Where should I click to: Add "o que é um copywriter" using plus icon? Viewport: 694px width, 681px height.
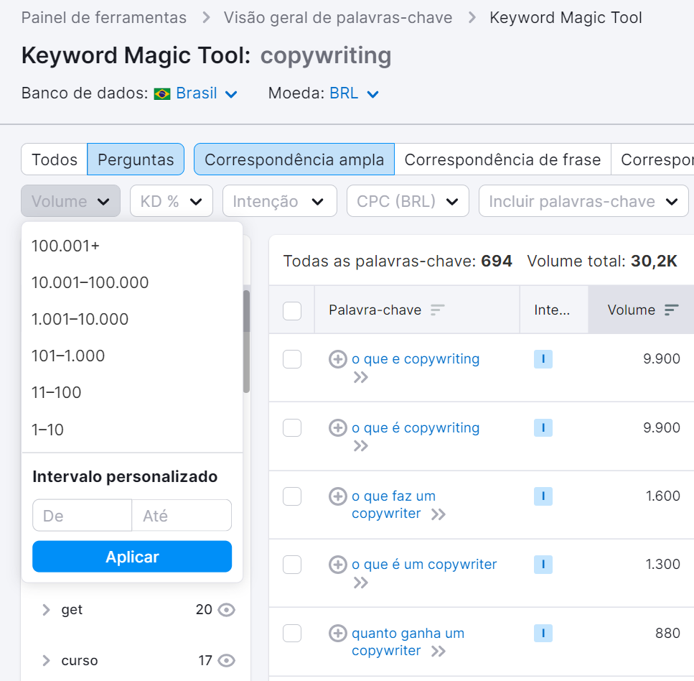(337, 565)
